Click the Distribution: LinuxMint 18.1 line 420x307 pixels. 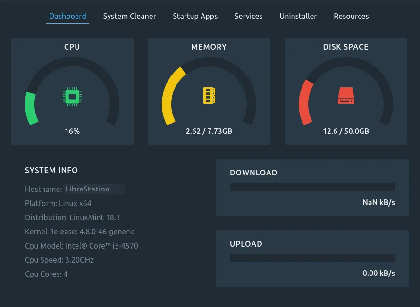[72, 217]
